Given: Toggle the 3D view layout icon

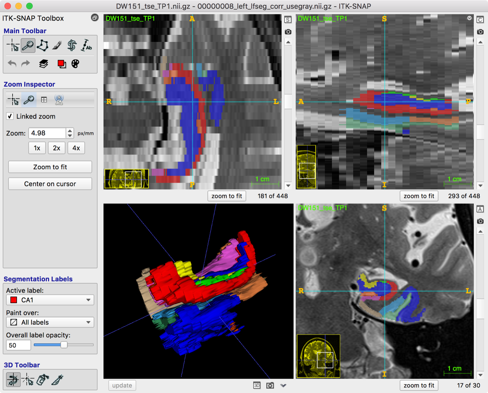Looking at the screenshot, I should [x=257, y=385].
